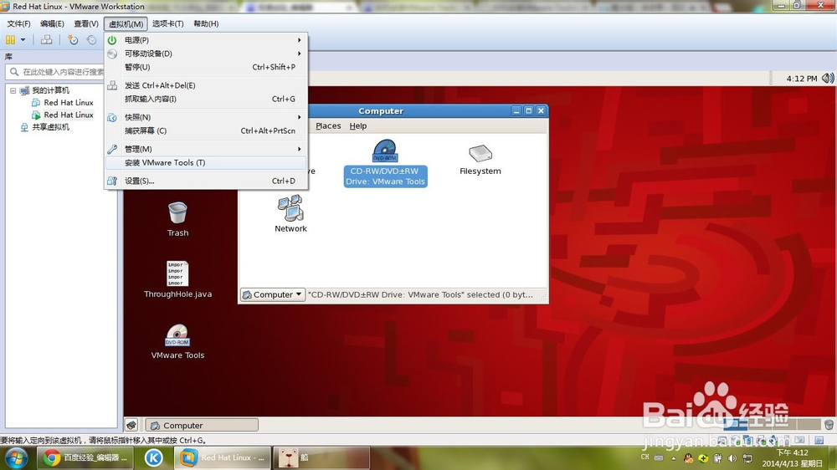Viewport: 837px width, 470px height.
Task: Collapse the 我的计算机 tree node
Action: click(x=13, y=90)
